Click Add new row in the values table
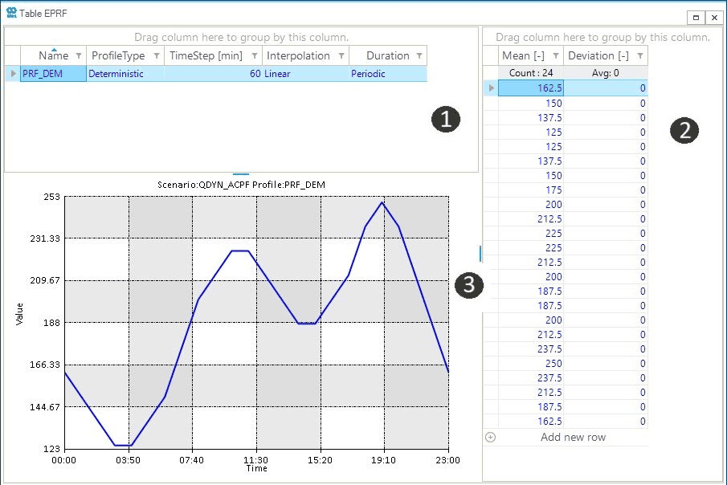The image size is (727, 485). tap(573, 438)
